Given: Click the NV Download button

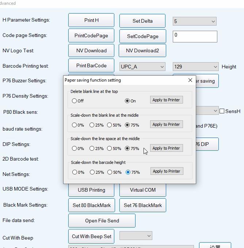Looking at the screenshot, I should (91, 50).
